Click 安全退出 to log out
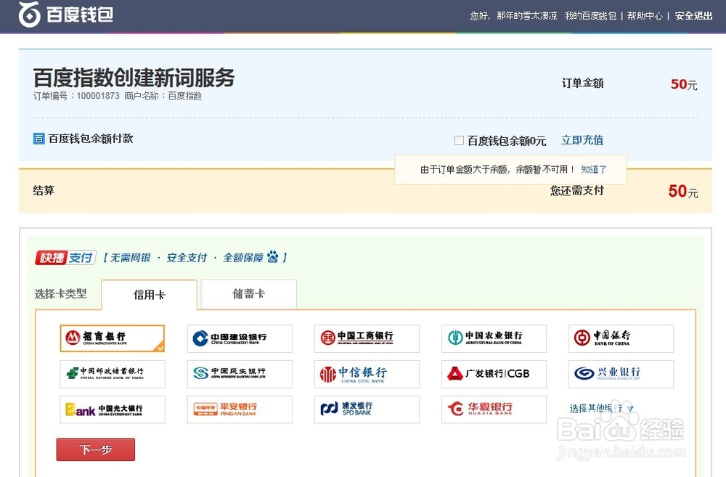Image resolution: width=726 pixels, height=477 pixels. pos(693,16)
